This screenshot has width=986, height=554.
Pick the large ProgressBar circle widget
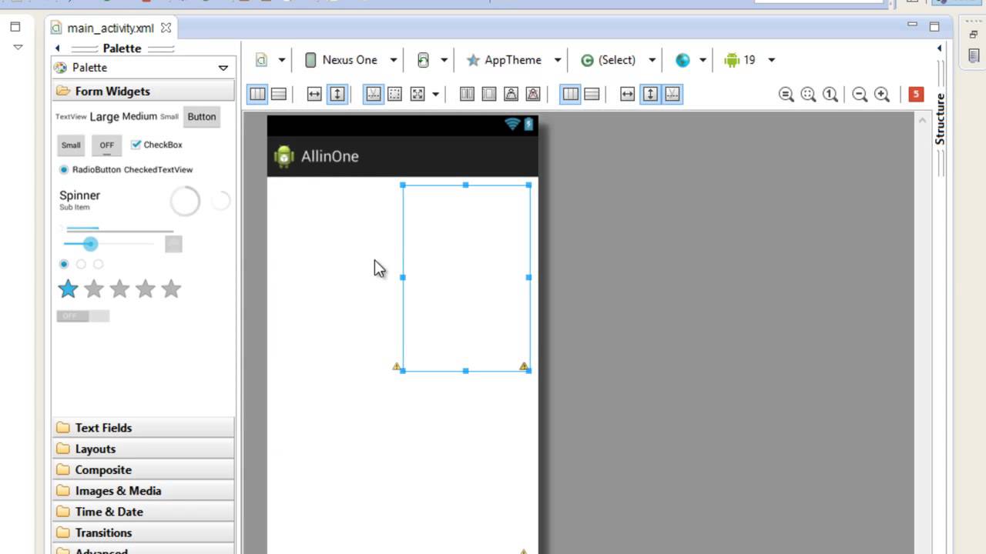pos(185,202)
